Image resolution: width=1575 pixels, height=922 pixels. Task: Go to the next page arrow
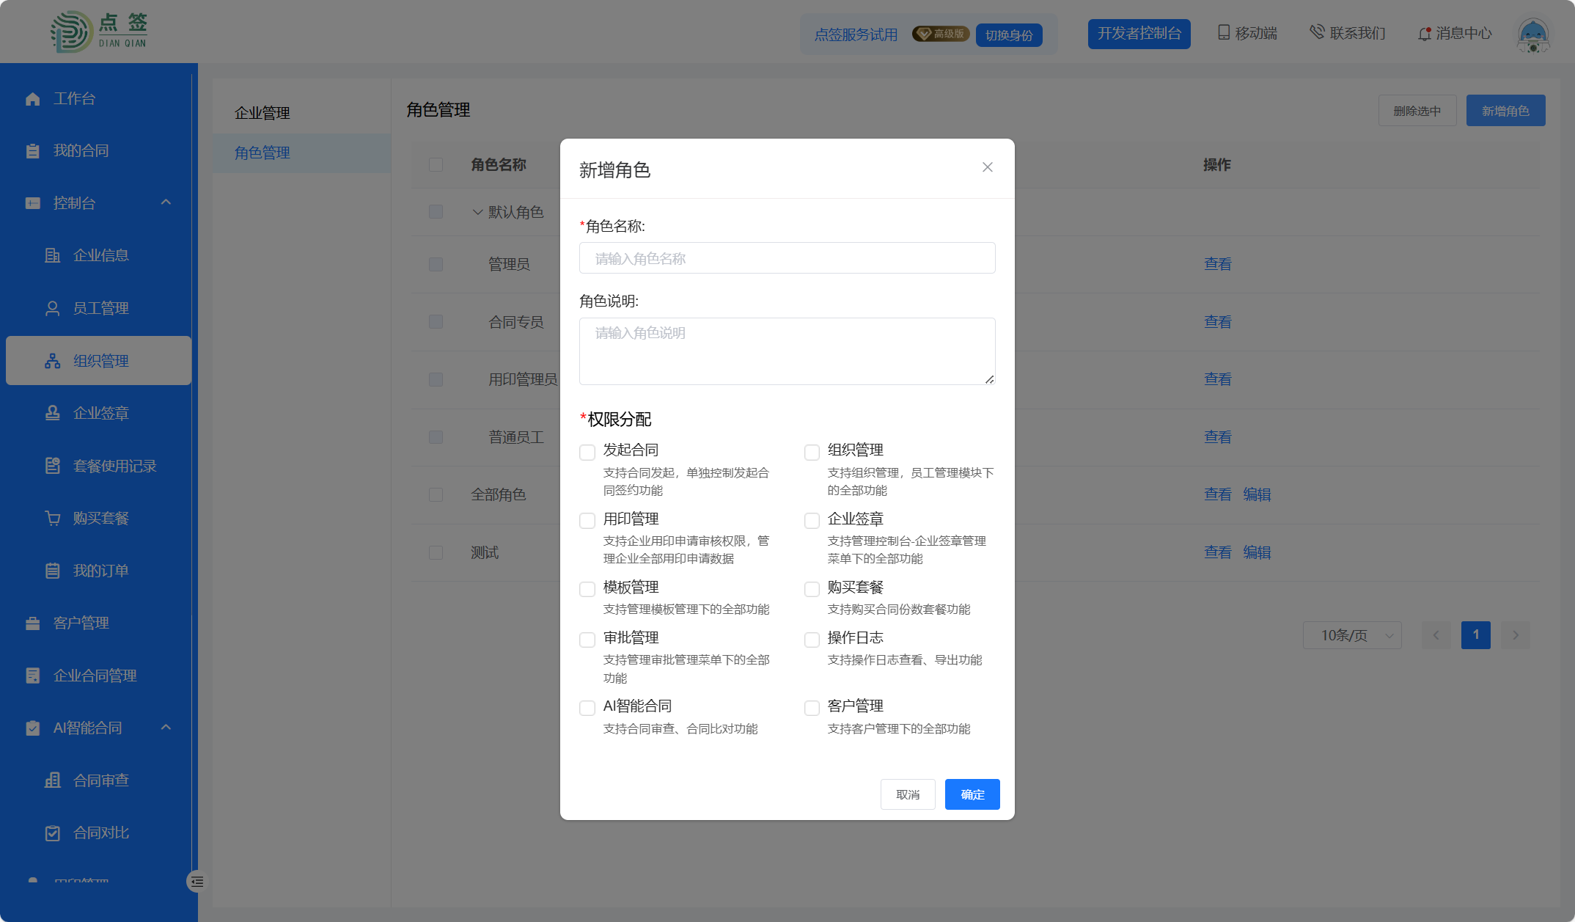(1516, 635)
